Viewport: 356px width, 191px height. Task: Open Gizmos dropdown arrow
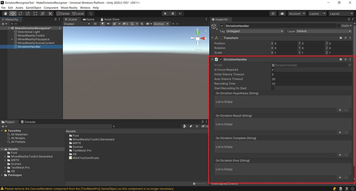[x=167, y=24]
